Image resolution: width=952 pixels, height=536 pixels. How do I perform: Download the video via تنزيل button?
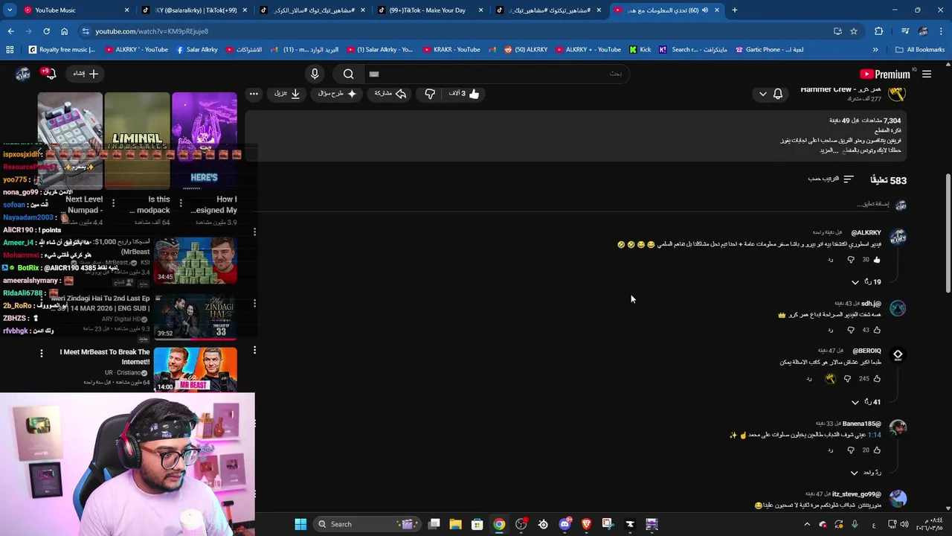pyautogui.click(x=287, y=94)
